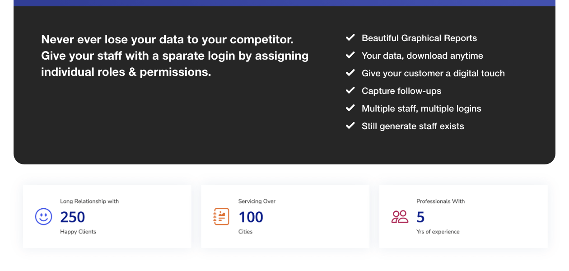
Task: Click the 5 years experience number
Action: pos(420,217)
